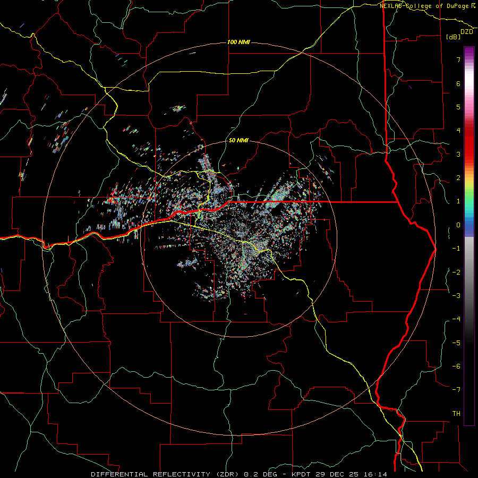The height and width of the screenshot is (478, 478).
Task: Select the 2 value on color scale
Action: point(458,178)
